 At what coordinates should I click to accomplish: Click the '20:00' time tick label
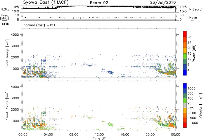pos(150,135)
